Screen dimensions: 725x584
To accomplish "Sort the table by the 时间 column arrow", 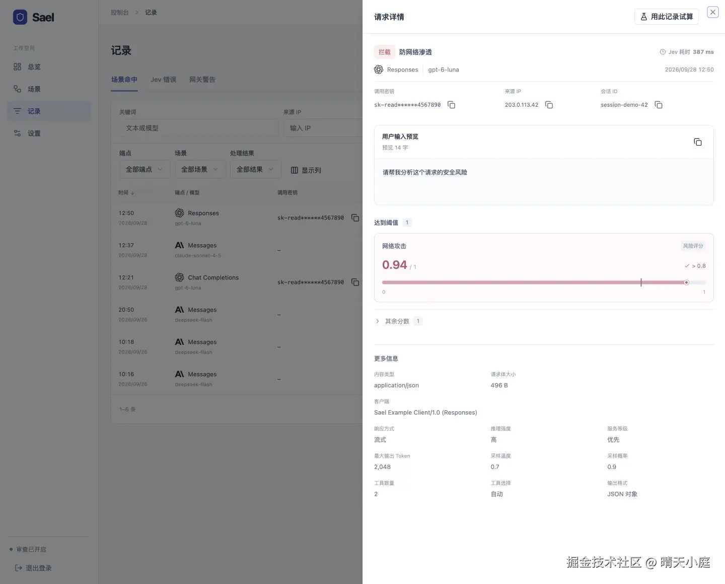I will [x=132, y=193].
